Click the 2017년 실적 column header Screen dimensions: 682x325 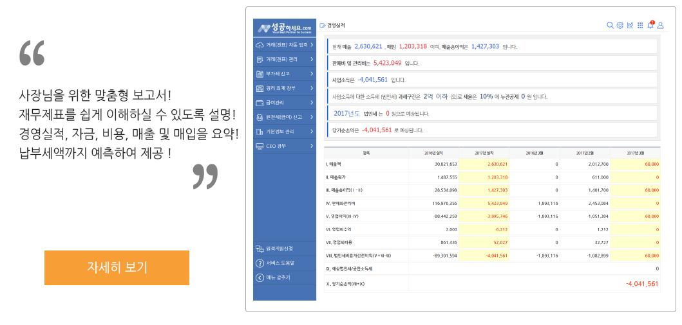(x=484, y=153)
